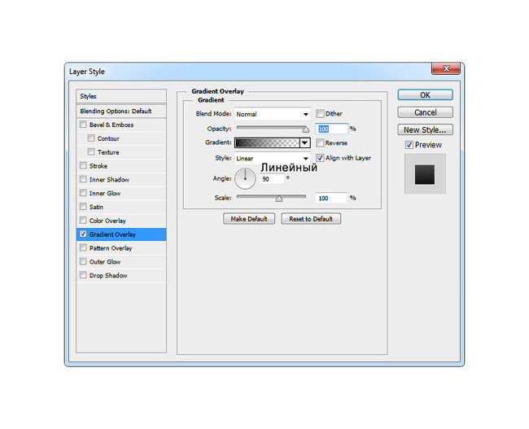Uncheck the Gradient Overlay checkbox
Viewport: 529px width, 429px height.
tap(83, 234)
